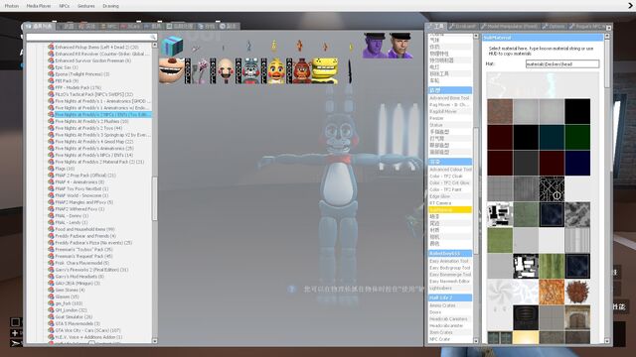Select Five Nights at Freddy's 2 Plushies folder
The width and height of the screenshot is (636, 357).
[91, 121]
